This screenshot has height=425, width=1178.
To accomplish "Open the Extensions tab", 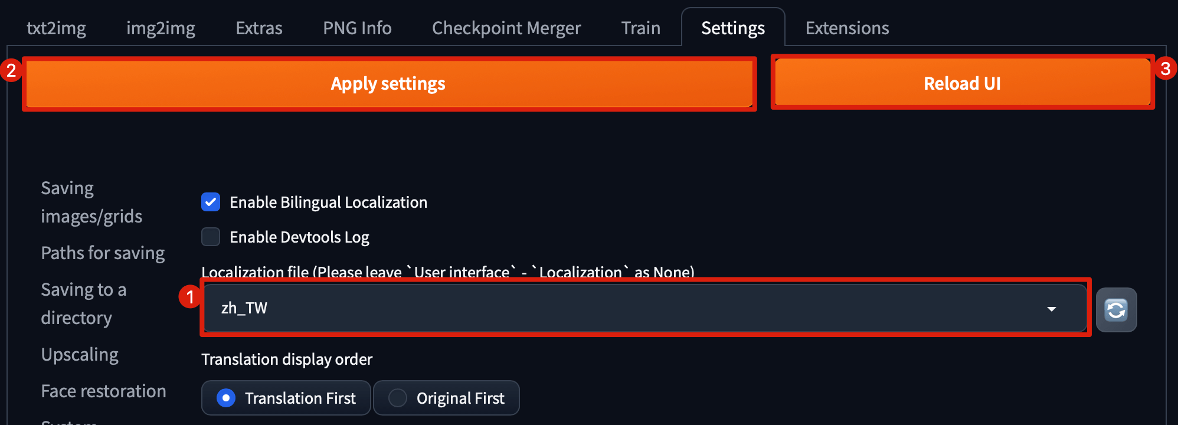I will [847, 28].
